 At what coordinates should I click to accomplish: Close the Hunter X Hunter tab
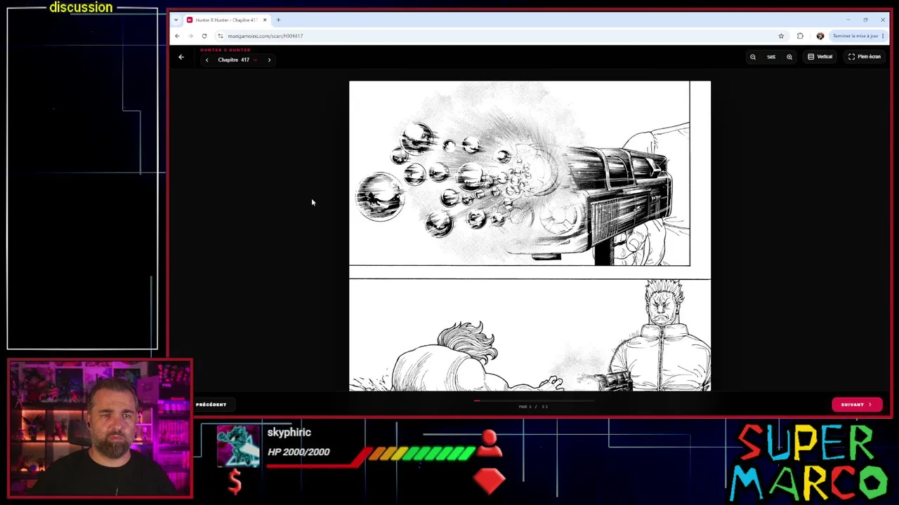point(265,20)
